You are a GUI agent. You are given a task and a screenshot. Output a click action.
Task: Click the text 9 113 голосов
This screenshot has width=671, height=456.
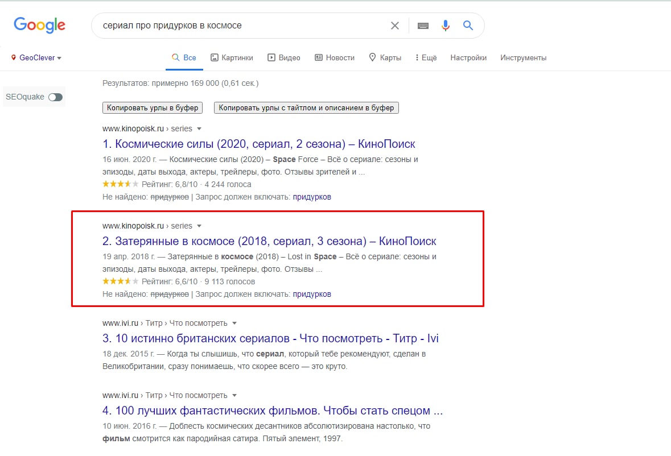(230, 281)
